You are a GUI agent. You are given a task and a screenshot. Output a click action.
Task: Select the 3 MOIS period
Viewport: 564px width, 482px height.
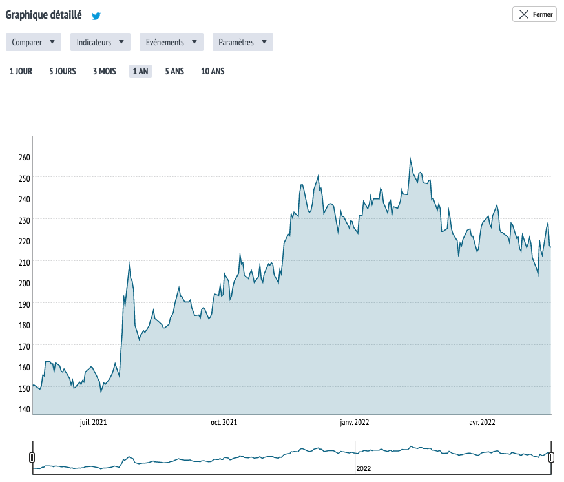tap(105, 71)
